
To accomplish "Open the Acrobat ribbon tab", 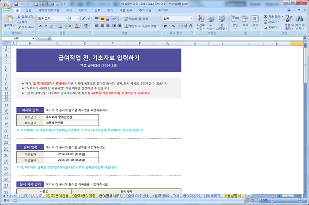I will 163,10.
